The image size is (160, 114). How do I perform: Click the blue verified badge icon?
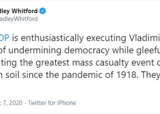pos(42,11)
